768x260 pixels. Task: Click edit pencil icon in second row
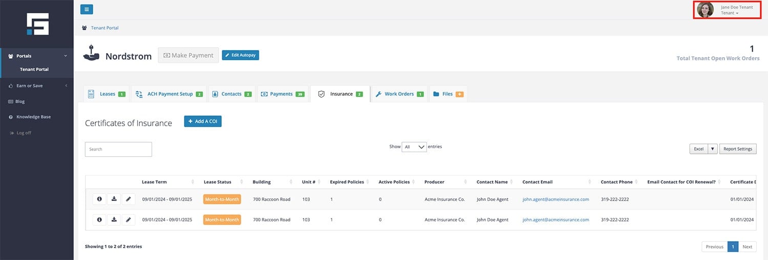pyautogui.click(x=129, y=220)
